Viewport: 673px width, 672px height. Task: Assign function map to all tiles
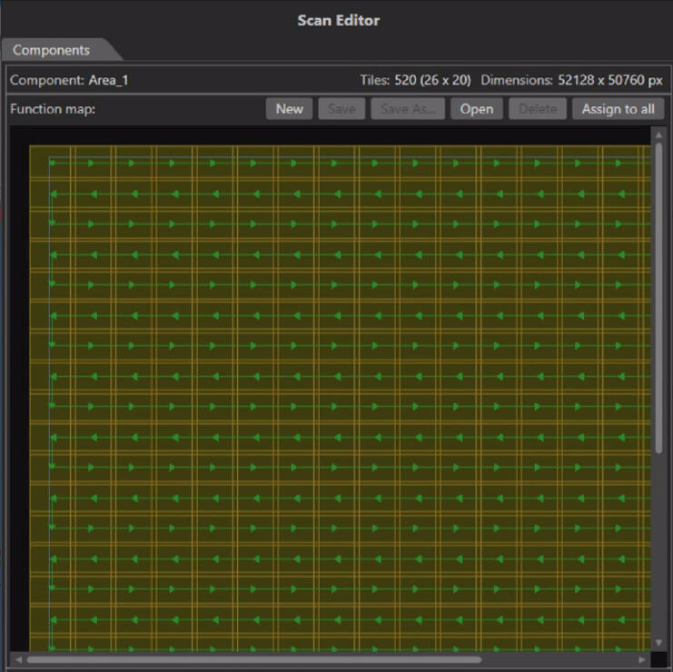coord(618,109)
